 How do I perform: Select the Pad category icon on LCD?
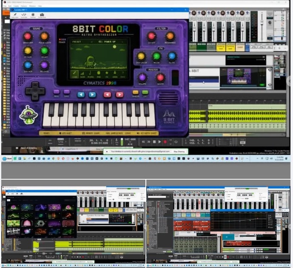coord(99,74)
